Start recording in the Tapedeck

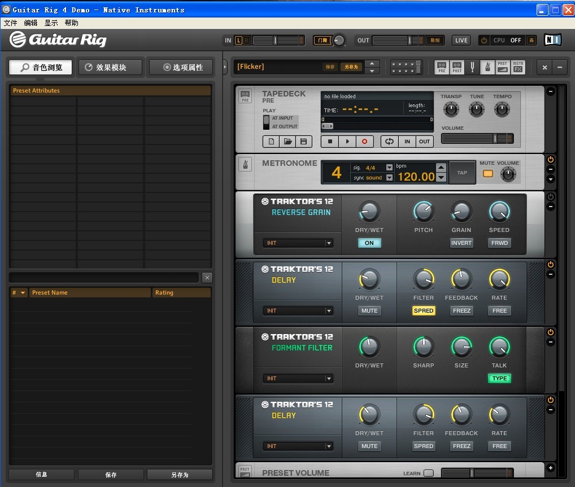pos(364,142)
